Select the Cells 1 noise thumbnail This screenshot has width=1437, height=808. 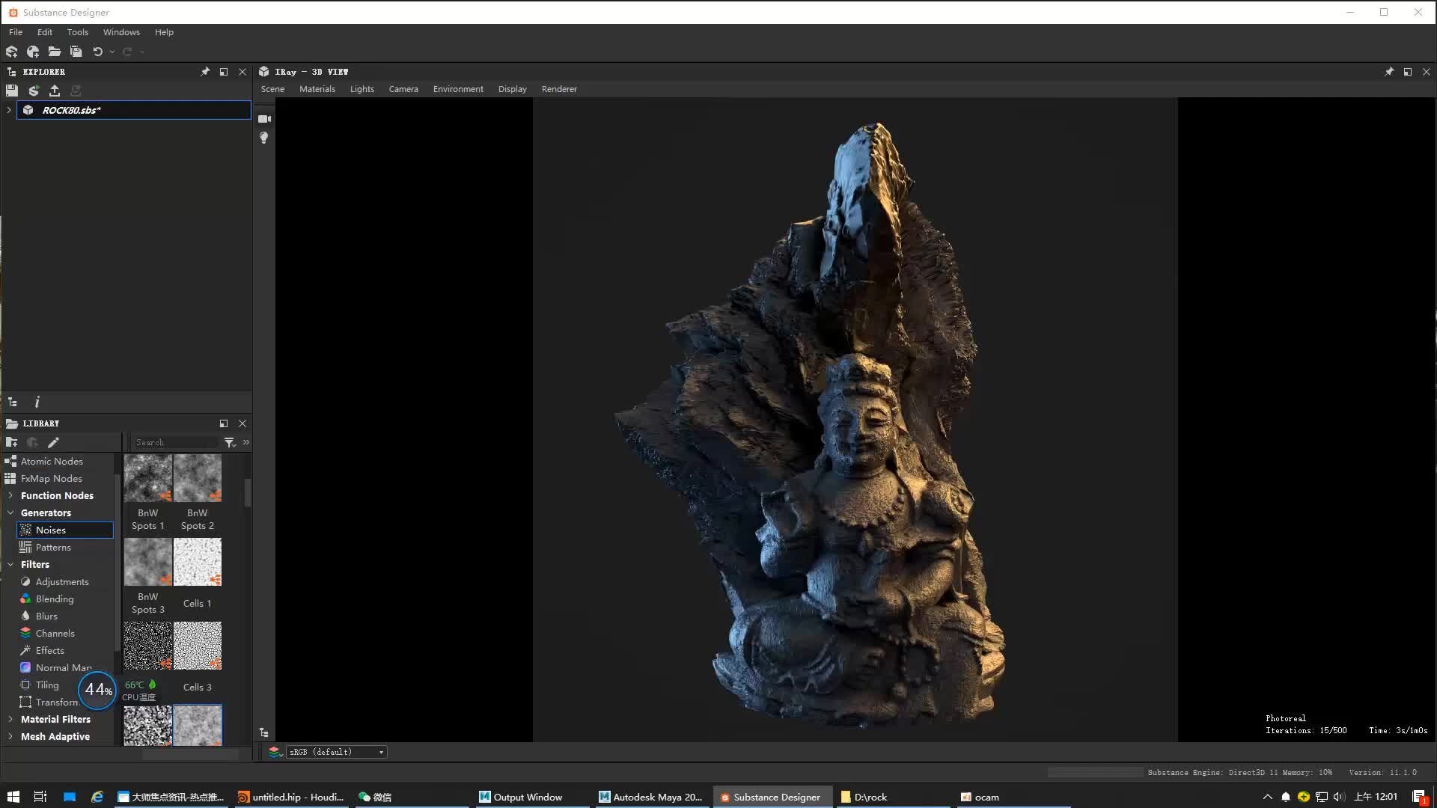click(197, 562)
